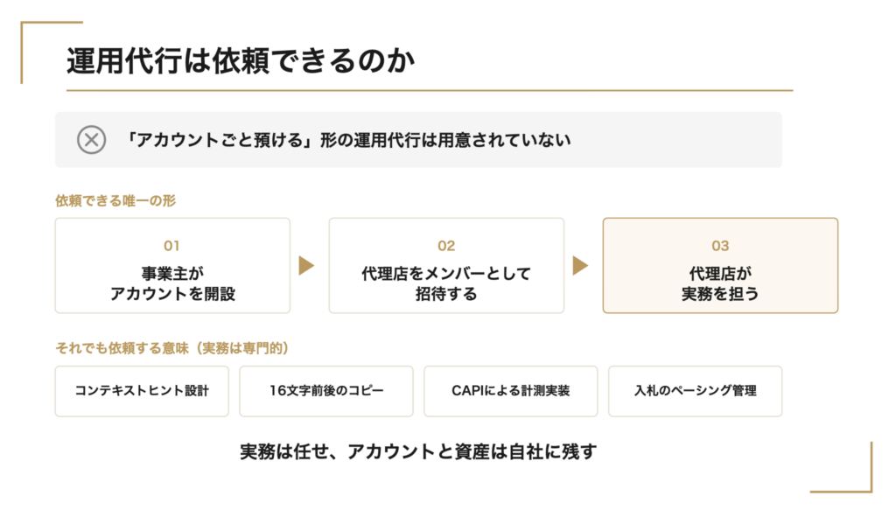Screen dimensions: 896x517
Task: Click the arrow between steps 01 and 02
Action: pyautogui.click(x=307, y=266)
